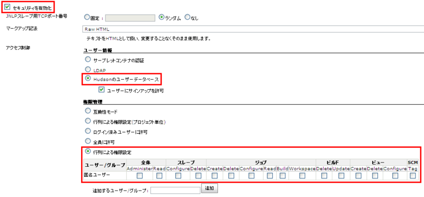Click the ユーザー/グループ column header

(x=105, y=165)
